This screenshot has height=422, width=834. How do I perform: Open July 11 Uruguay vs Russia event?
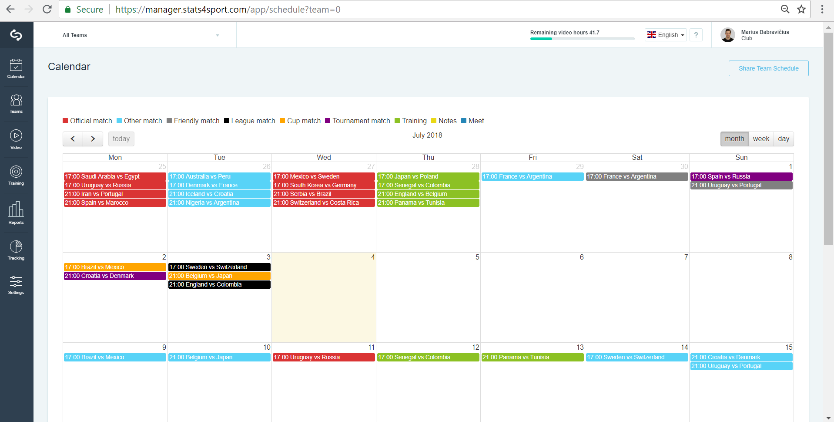324,357
